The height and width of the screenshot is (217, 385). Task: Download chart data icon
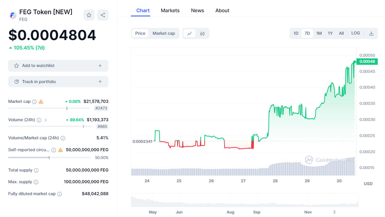[x=371, y=34]
